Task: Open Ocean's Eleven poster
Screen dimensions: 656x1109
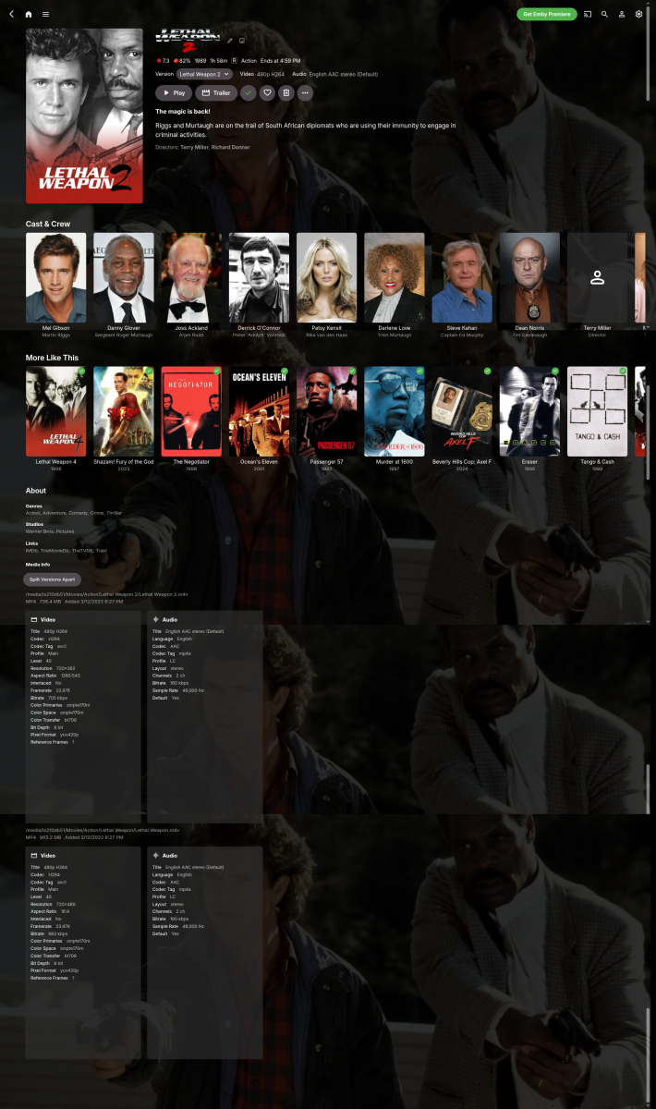Action: [x=259, y=411]
